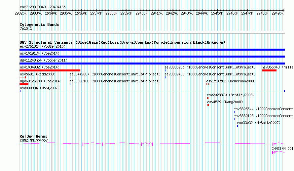The image size is (294, 171).
Task: Open the nsv1019174 (Coe2014) label
Action: click(x=40, y=53)
